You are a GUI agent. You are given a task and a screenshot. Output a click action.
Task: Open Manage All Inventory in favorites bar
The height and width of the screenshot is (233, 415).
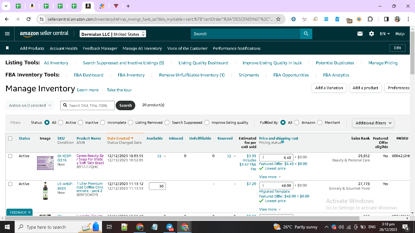tap(142, 48)
